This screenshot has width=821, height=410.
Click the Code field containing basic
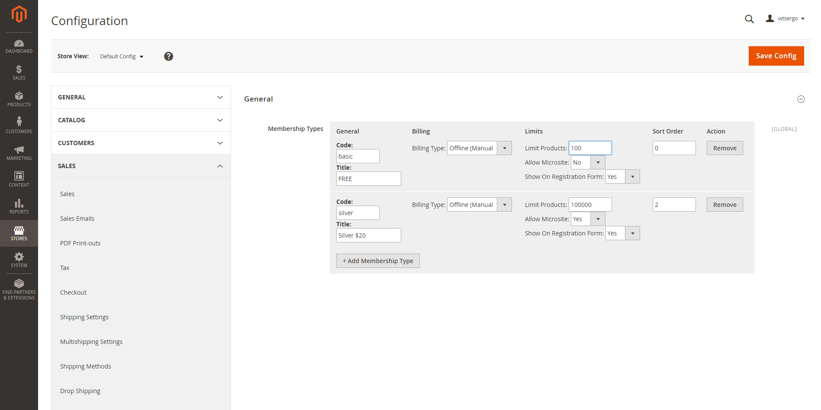pyautogui.click(x=358, y=156)
